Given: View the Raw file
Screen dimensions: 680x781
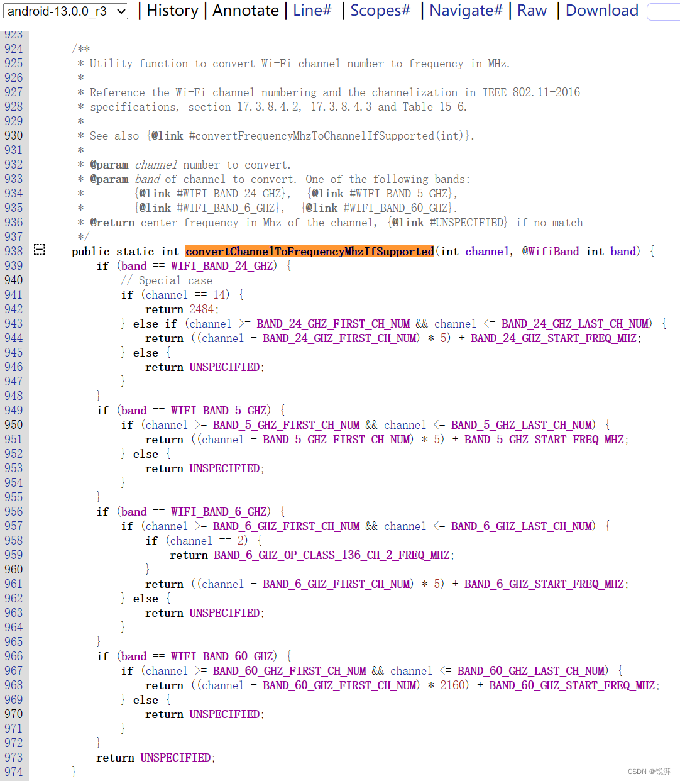Looking at the screenshot, I should click(x=532, y=11).
